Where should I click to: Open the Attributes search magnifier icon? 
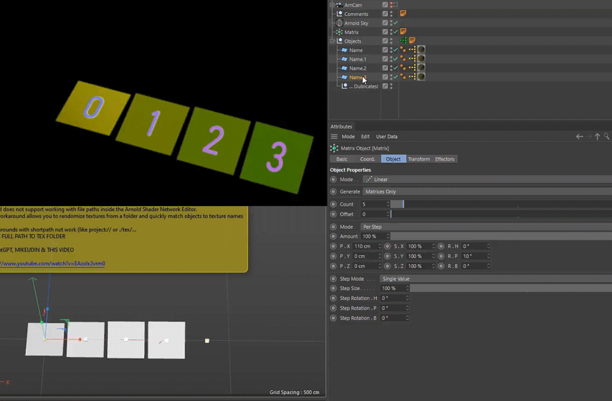(x=606, y=136)
